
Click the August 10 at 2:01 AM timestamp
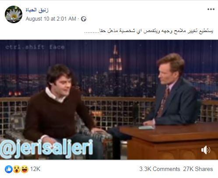51,19
